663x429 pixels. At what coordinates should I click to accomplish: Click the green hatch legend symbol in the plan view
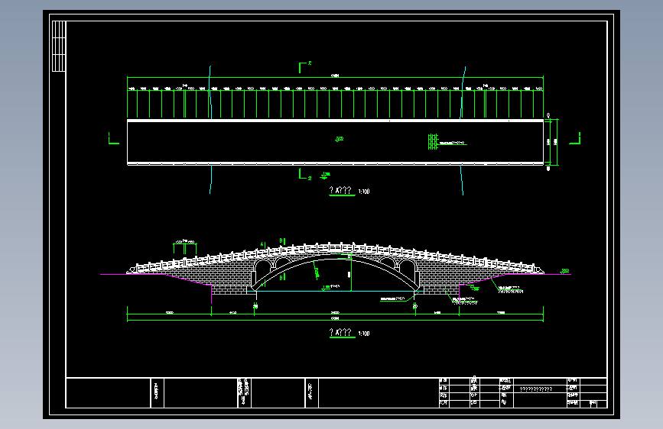pyautogui.click(x=433, y=142)
